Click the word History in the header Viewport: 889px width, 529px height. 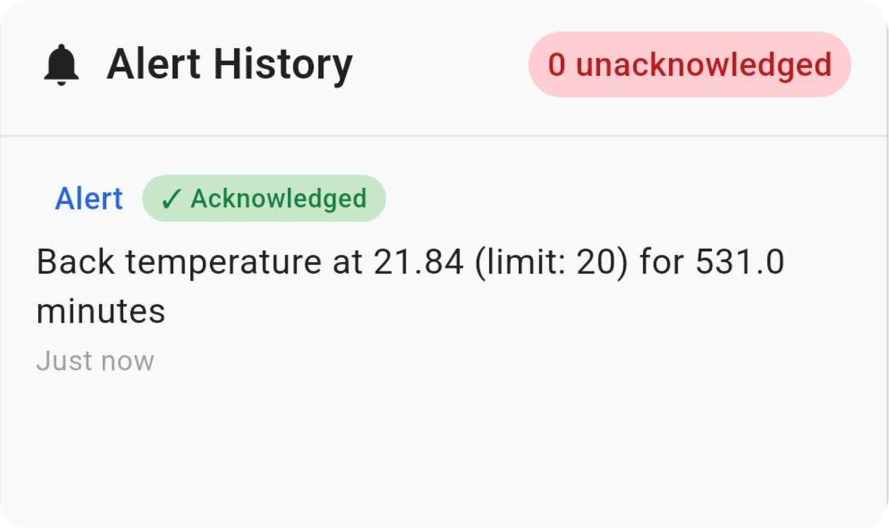tap(283, 66)
